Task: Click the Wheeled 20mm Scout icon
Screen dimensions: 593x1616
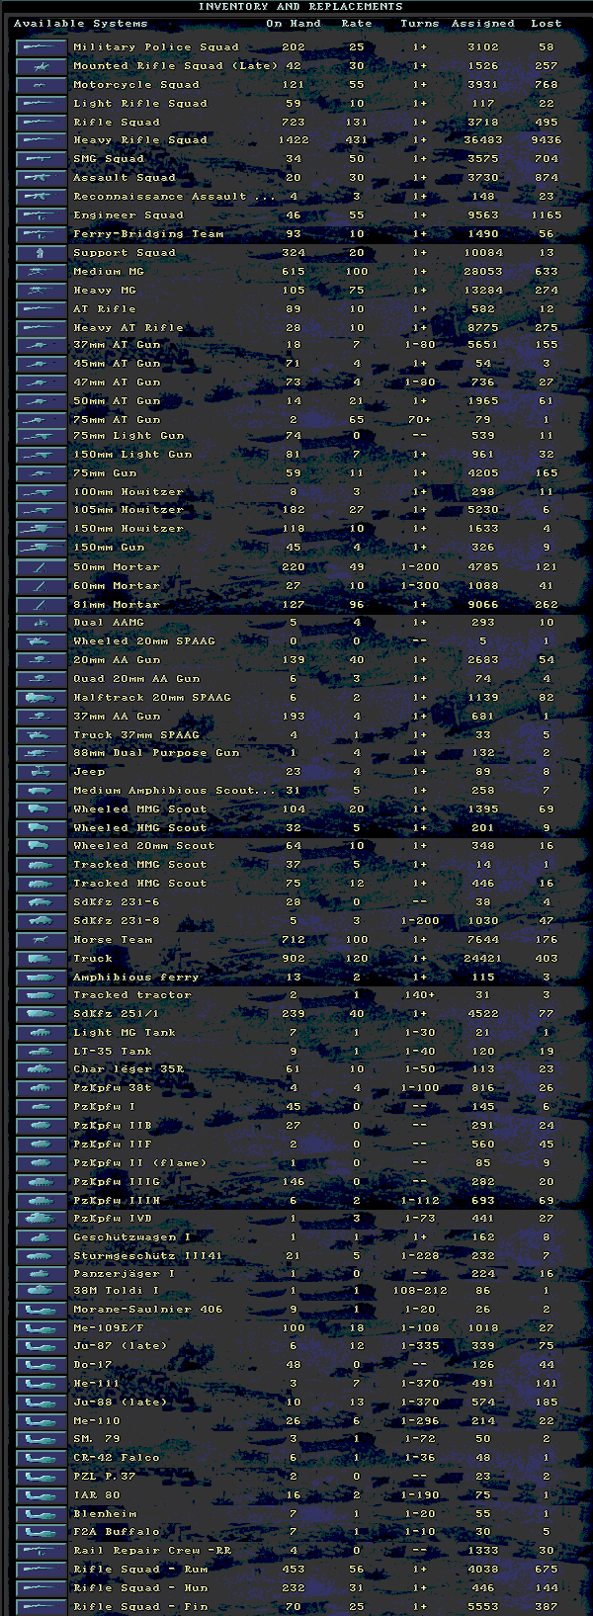Action: 41,846
